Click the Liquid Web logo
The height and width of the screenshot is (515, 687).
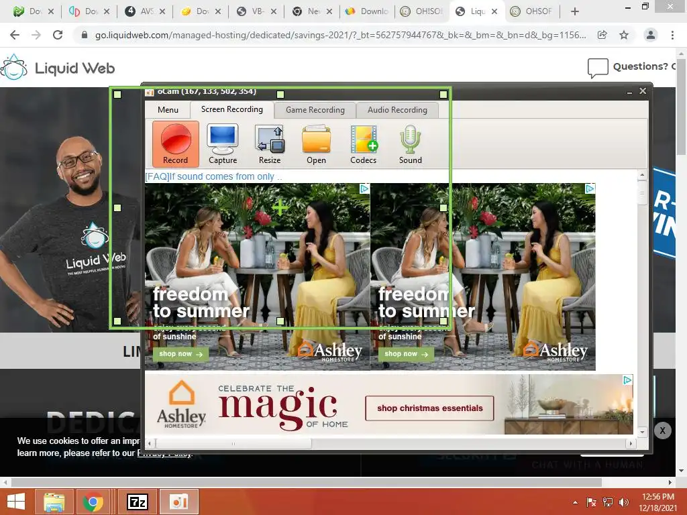58,68
